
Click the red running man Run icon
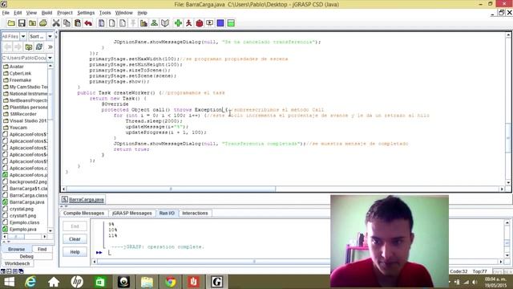tap(189, 23)
